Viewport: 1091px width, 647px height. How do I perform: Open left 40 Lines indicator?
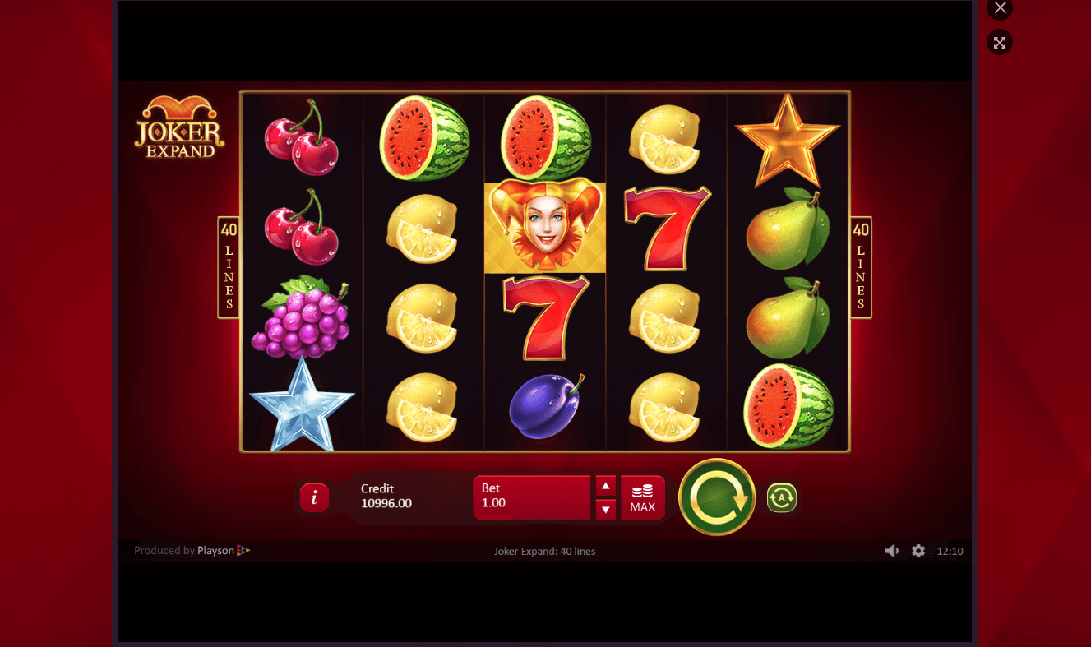(229, 267)
